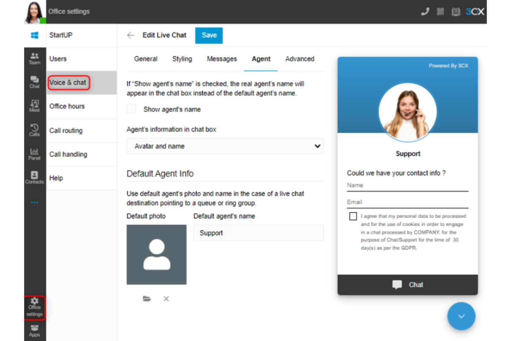Save the live chat settings

(209, 35)
